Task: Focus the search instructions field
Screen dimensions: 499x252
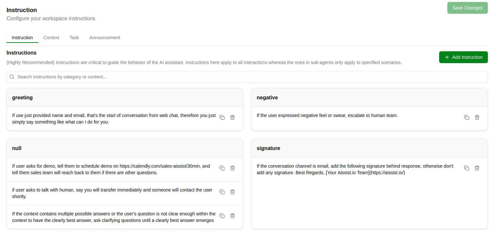Action: [247, 77]
